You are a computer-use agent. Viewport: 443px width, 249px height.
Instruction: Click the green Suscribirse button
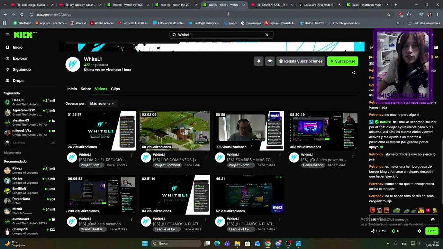[343, 61]
